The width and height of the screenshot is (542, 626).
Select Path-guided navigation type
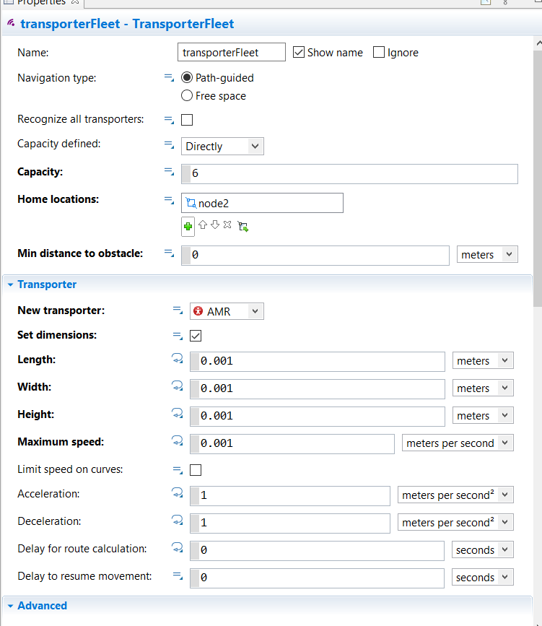(x=187, y=77)
